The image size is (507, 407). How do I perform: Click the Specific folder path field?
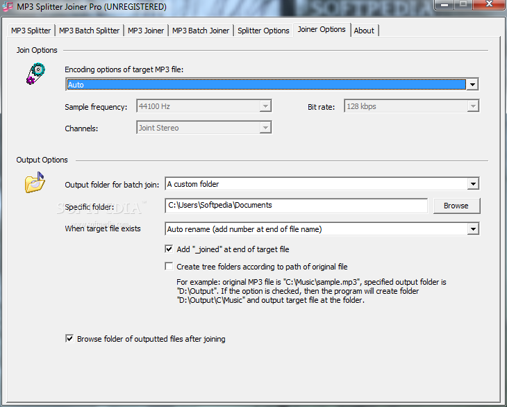[296, 206]
